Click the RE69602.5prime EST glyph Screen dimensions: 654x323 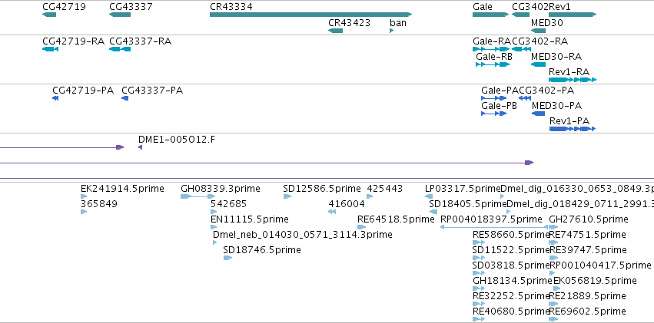[553, 319]
